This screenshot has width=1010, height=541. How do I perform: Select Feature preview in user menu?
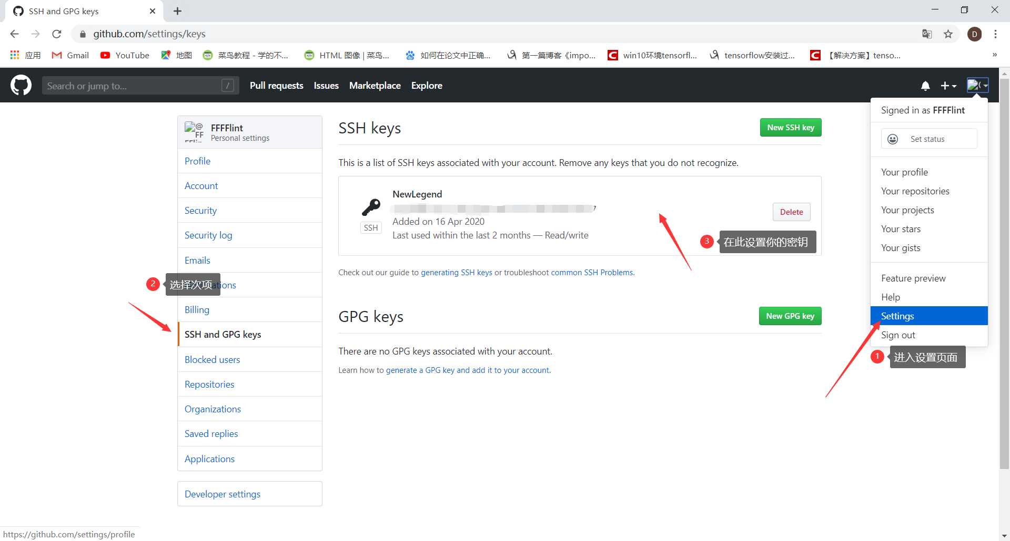(929, 278)
